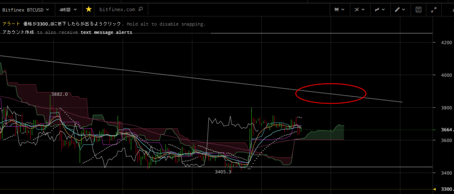Expand the 4時間 timeframe dropdown
Screen dimensions: 454x194
point(68,9)
